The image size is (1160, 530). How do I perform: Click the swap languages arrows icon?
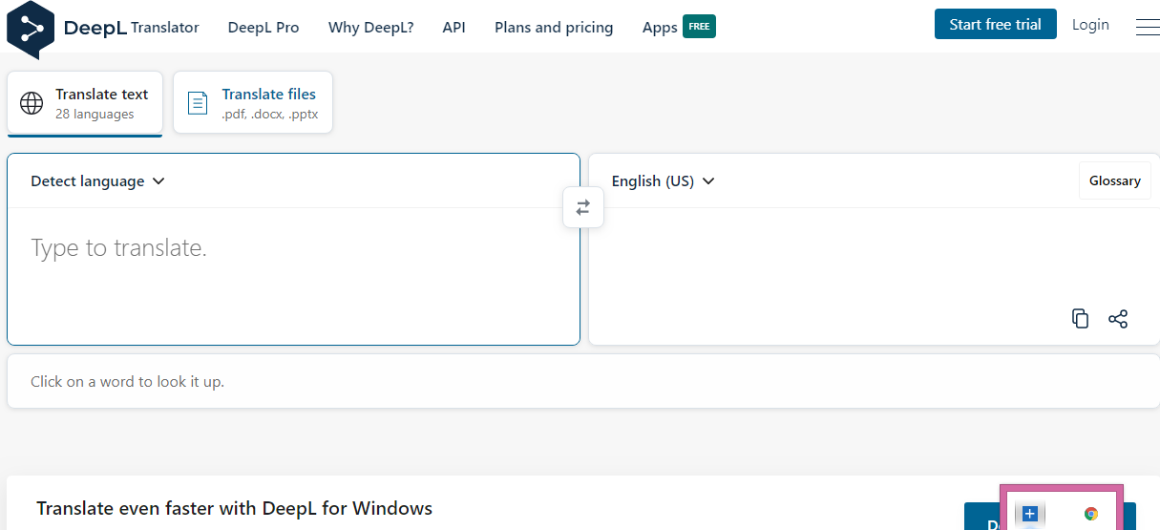coord(583,207)
